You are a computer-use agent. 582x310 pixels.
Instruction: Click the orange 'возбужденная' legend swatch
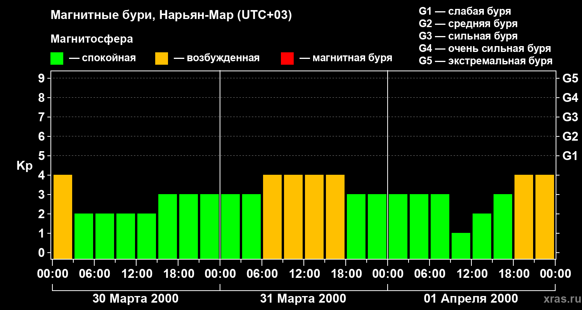click(161, 59)
